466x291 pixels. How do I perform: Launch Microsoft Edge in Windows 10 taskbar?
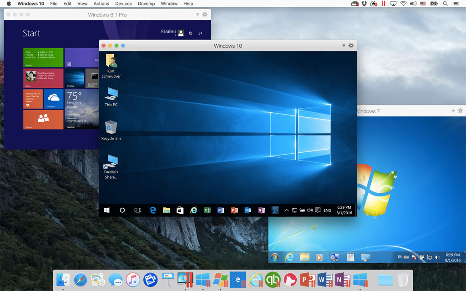click(153, 210)
